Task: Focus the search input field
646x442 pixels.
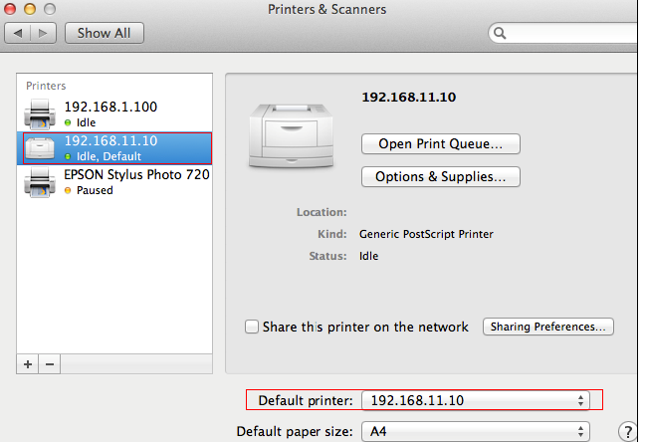Action: click(x=564, y=33)
